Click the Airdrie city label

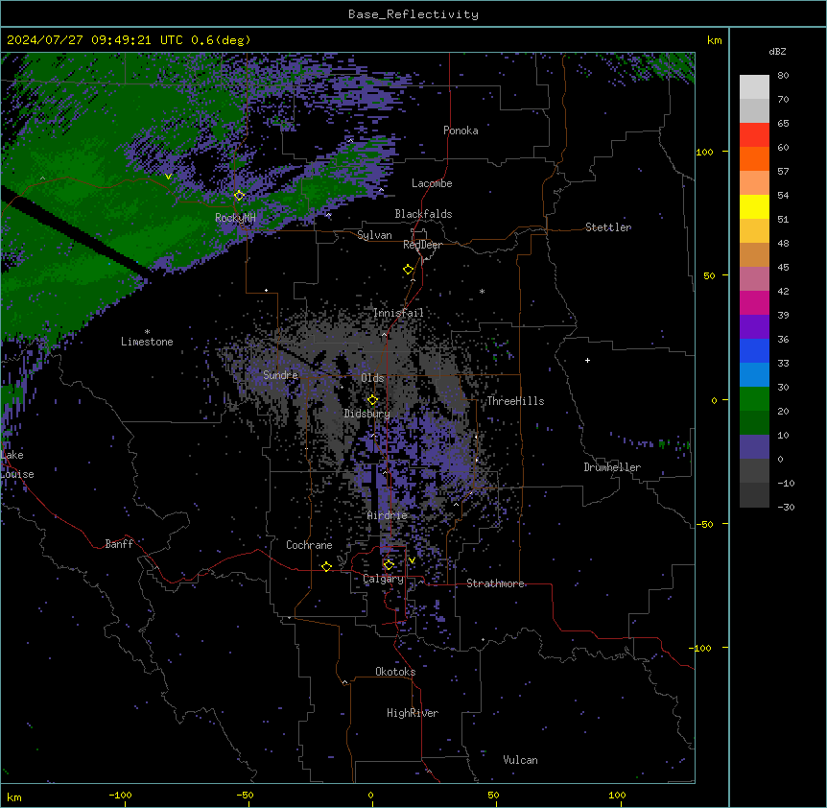388,515
